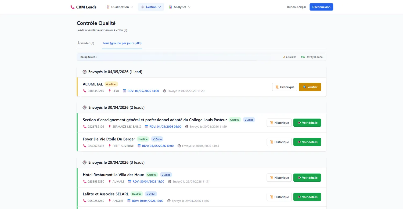Screen dimensions: 403x209
Task: Click the pin icon beside AUMALE
Action: click(110, 182)
